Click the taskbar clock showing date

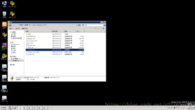190,108
